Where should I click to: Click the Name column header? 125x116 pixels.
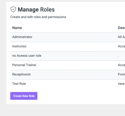tap(17, 28)
